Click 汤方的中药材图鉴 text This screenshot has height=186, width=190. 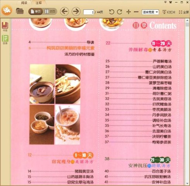(x=79, y=54)
